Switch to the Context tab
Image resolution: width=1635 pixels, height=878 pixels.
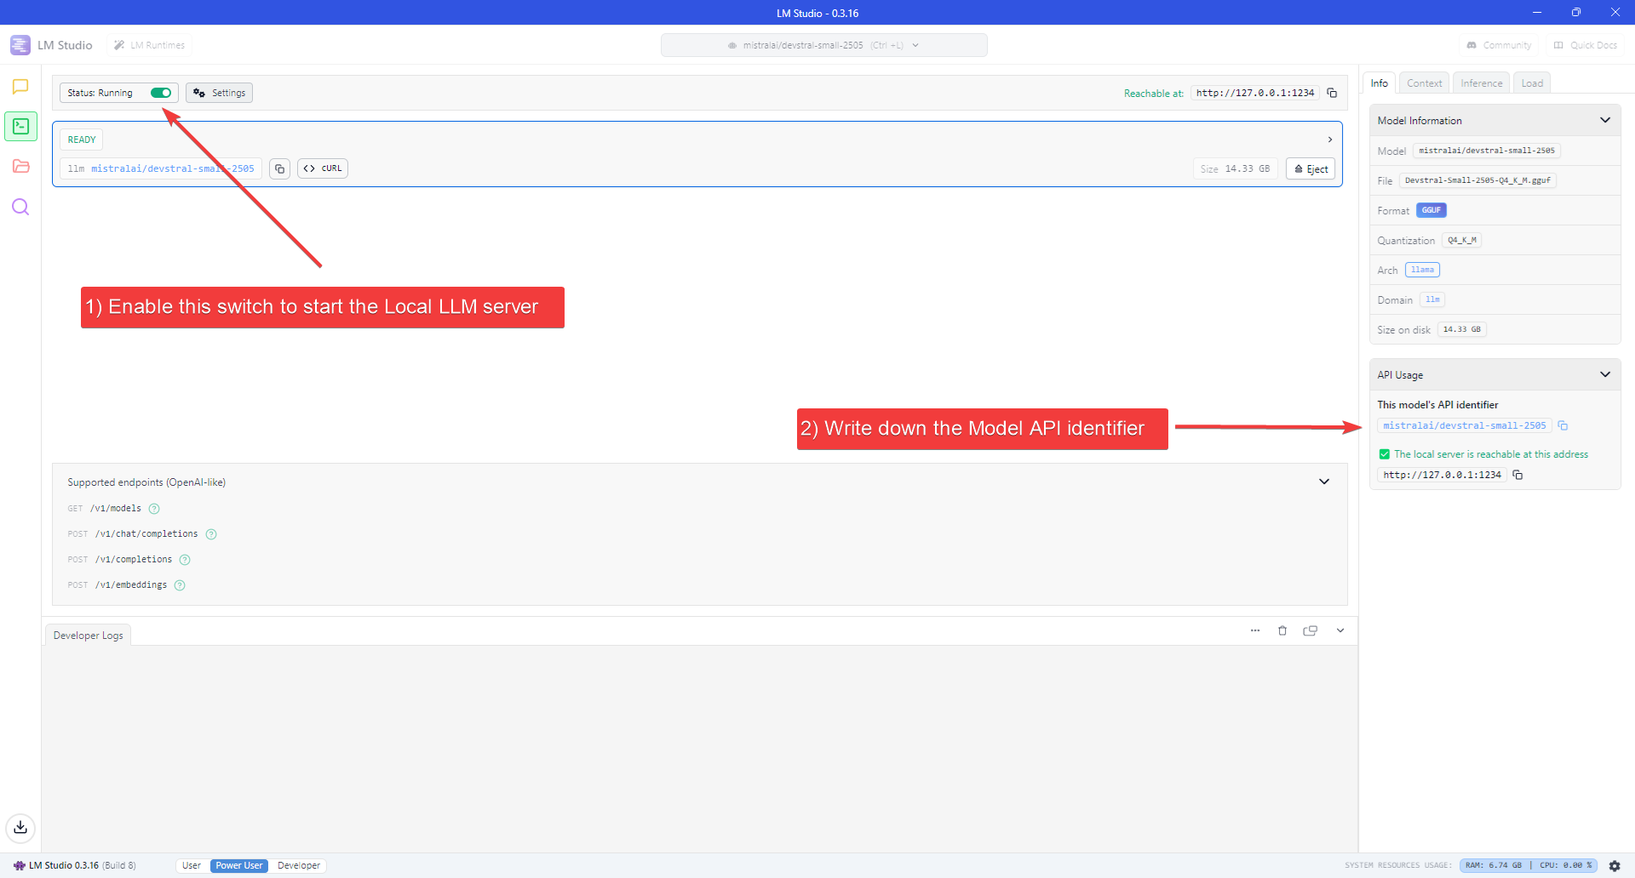pyautogui.click(x=1425, y=83)
